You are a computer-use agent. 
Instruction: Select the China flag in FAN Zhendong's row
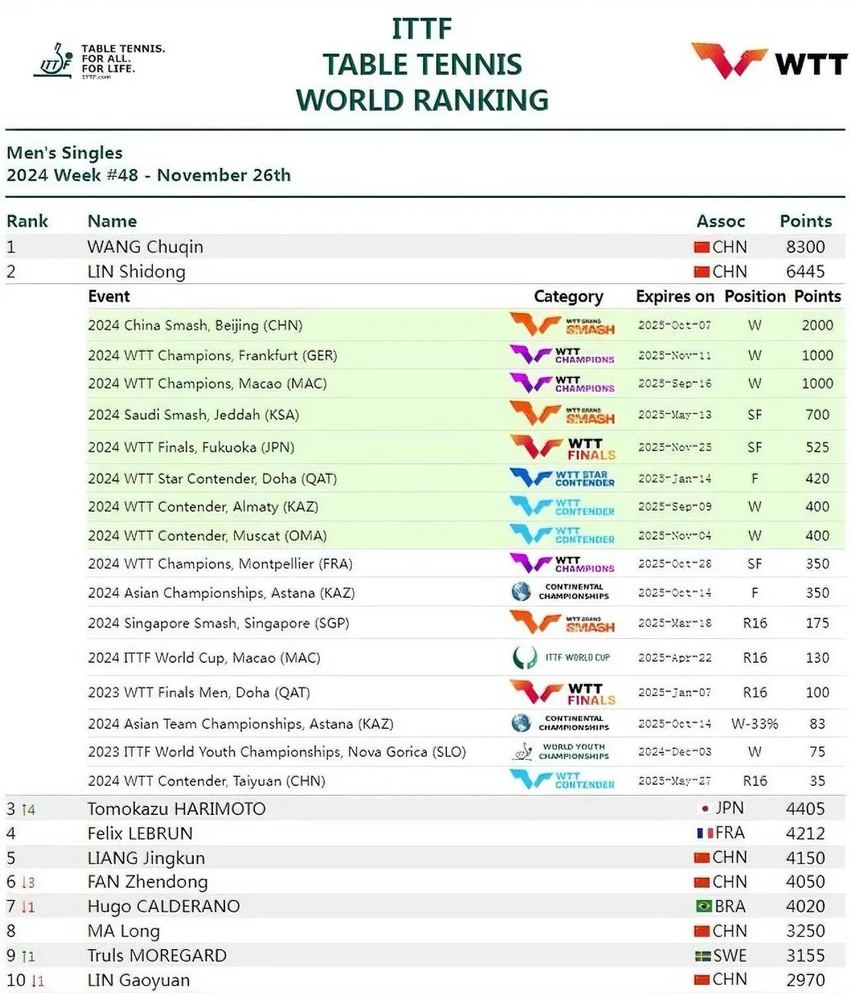[701, 883]
